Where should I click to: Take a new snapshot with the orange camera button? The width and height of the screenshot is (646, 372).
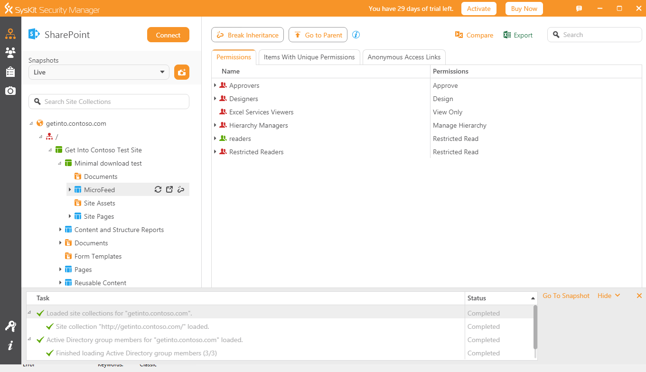click(182, 72)
